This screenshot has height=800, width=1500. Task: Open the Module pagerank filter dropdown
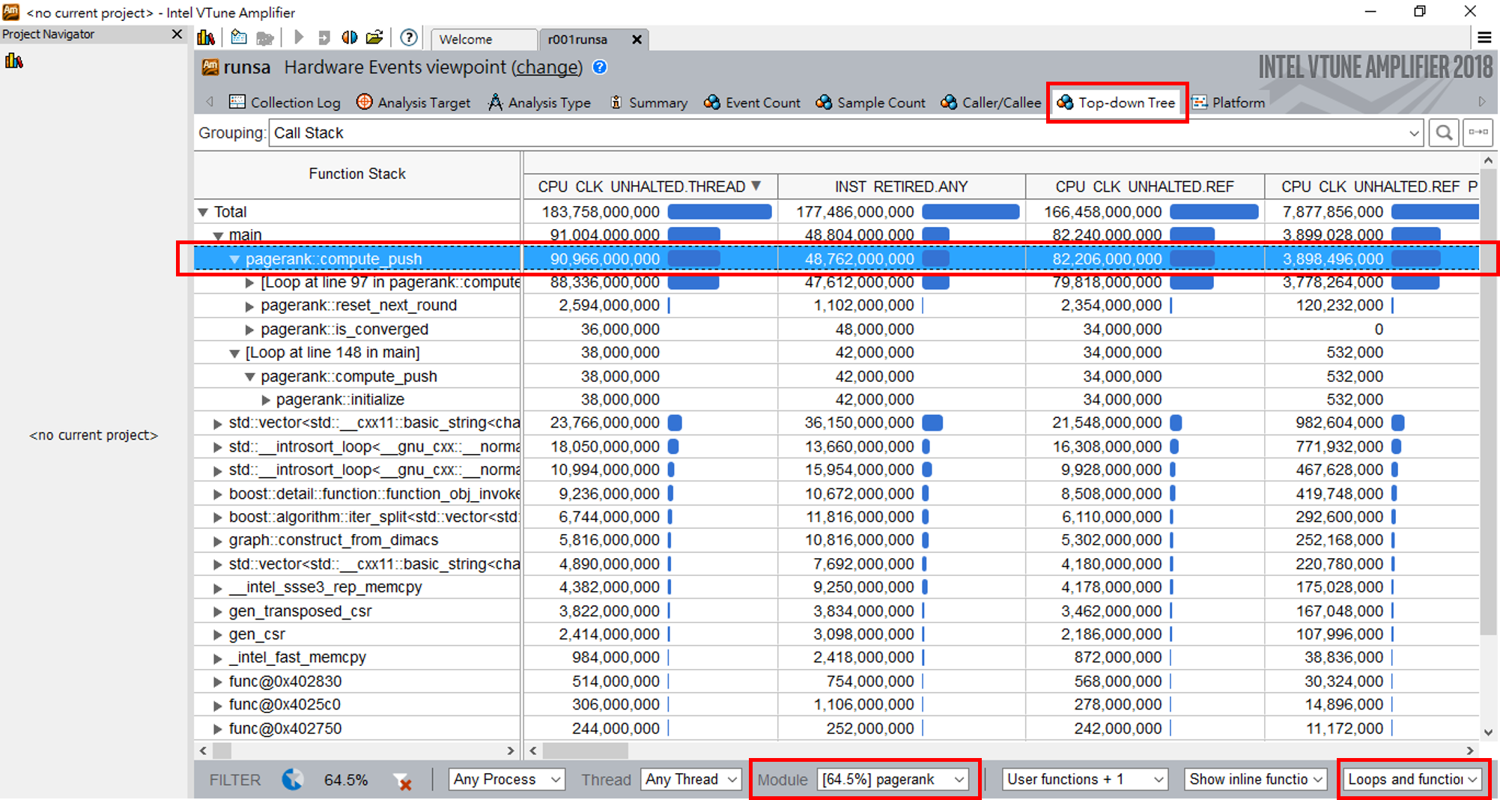click(893, 780)
